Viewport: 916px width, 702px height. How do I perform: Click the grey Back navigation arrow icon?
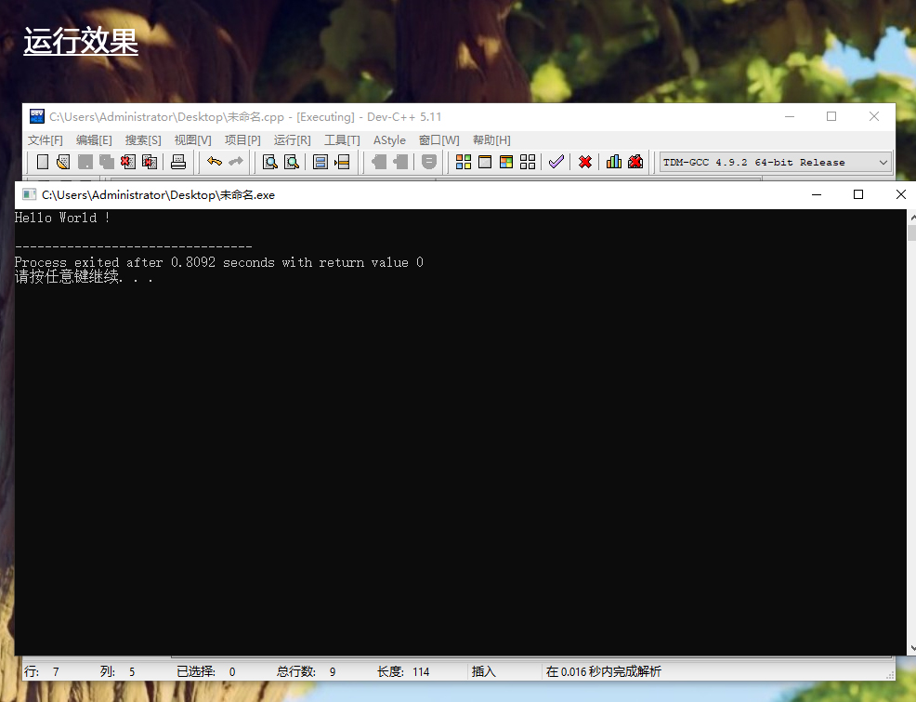coord(379,162)
